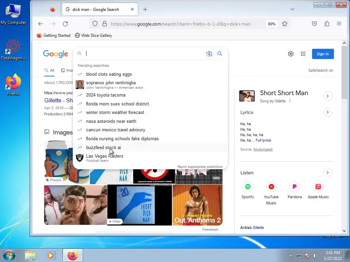Screen dimensions: 350x262
Task: Choose suggestion 2024 toyota tacoma
Action: (x=150, y=95)
